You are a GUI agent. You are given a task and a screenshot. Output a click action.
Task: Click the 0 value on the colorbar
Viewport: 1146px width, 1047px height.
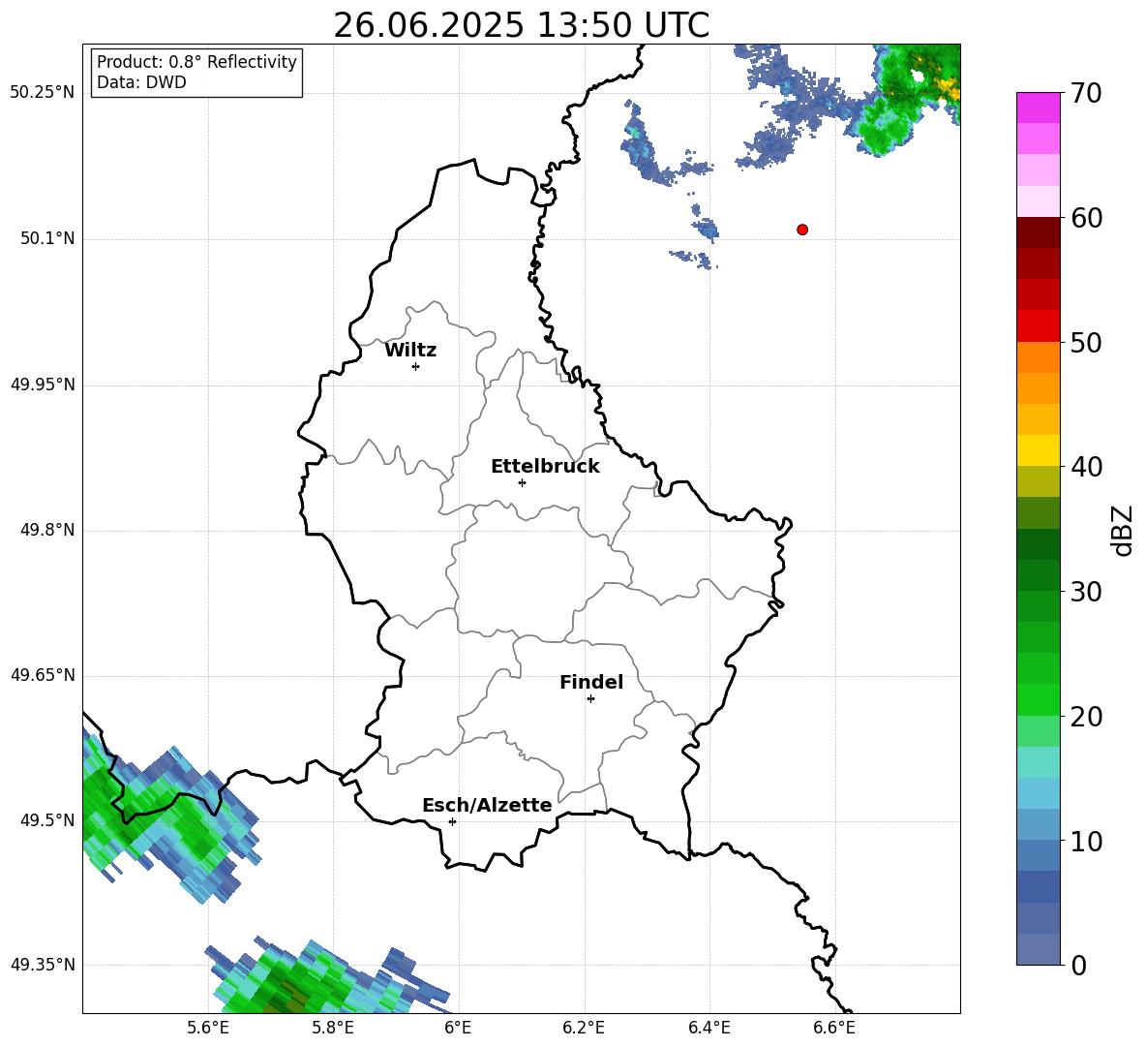tap(1078, 965)
